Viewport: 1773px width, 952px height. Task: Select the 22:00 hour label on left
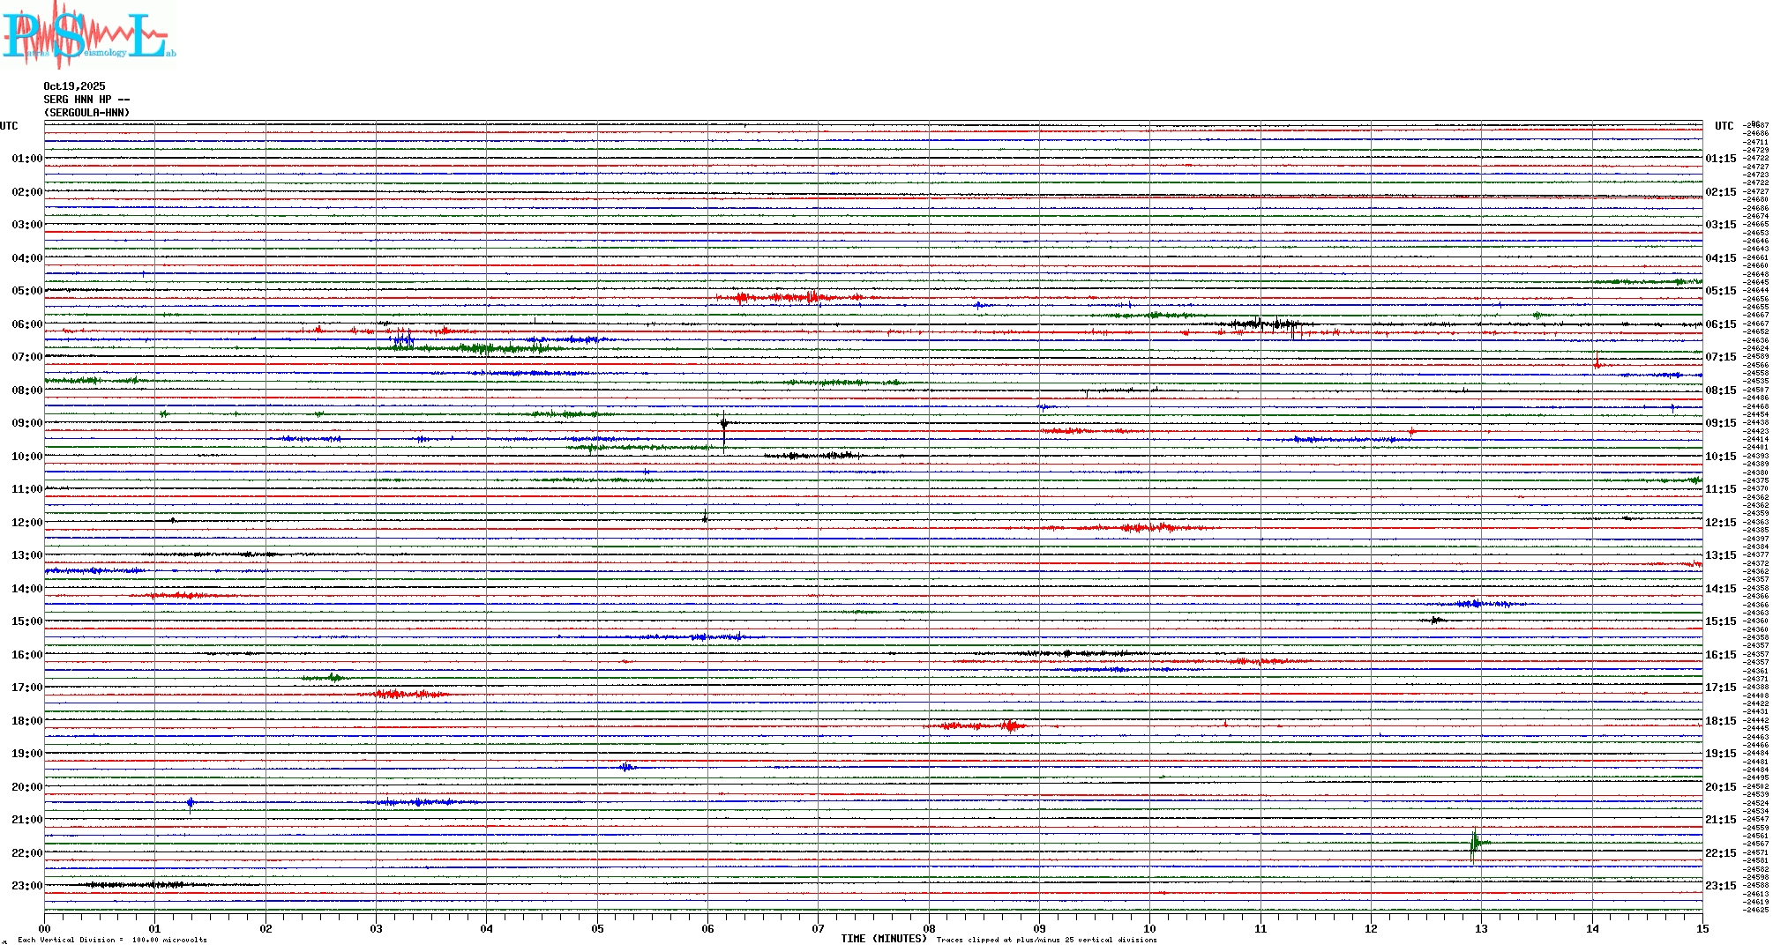click(26, 853)
